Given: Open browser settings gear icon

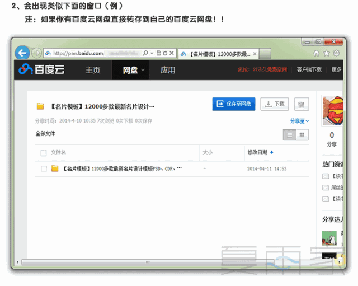Looking at the screenshot, I should 336,53.
